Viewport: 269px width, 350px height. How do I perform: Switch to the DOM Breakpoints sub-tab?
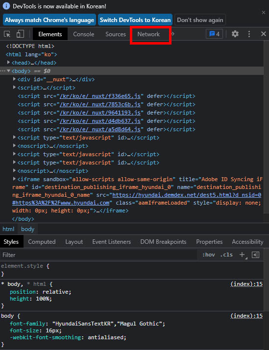(x=163, y=242)
